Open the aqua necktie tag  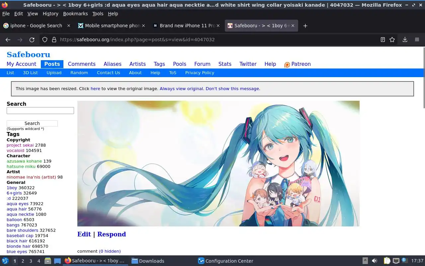(x=20, y=214)
